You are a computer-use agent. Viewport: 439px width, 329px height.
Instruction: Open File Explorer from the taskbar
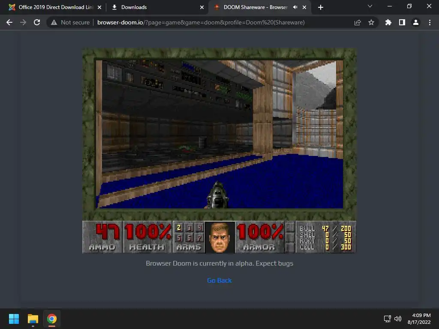(x=33, y=319)
